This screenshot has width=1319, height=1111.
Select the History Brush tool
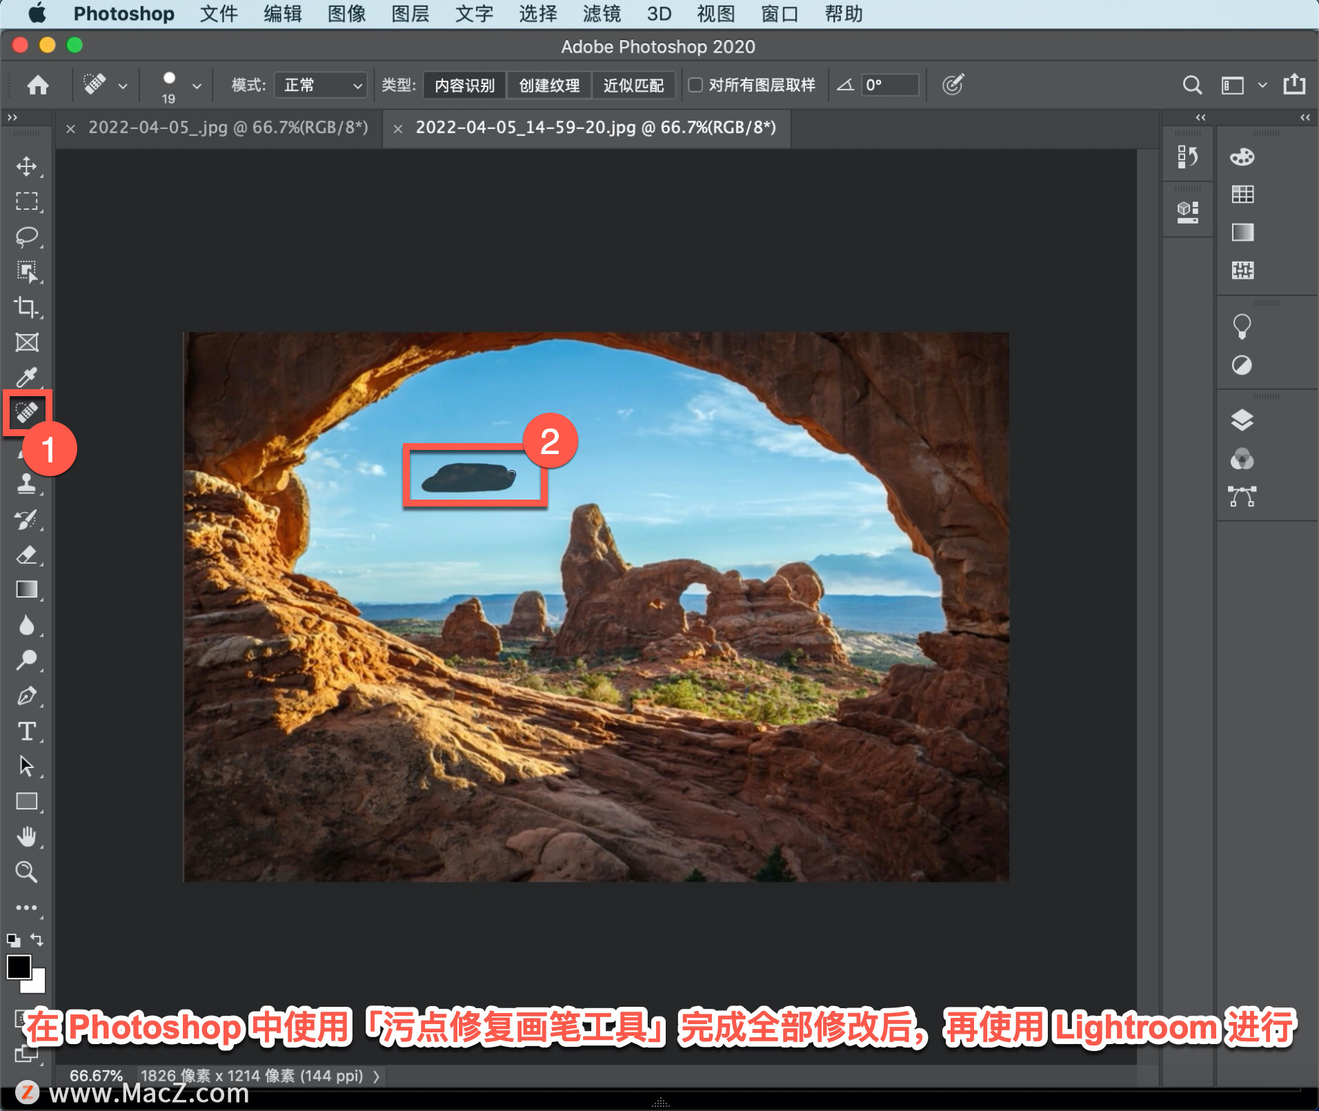26,519
